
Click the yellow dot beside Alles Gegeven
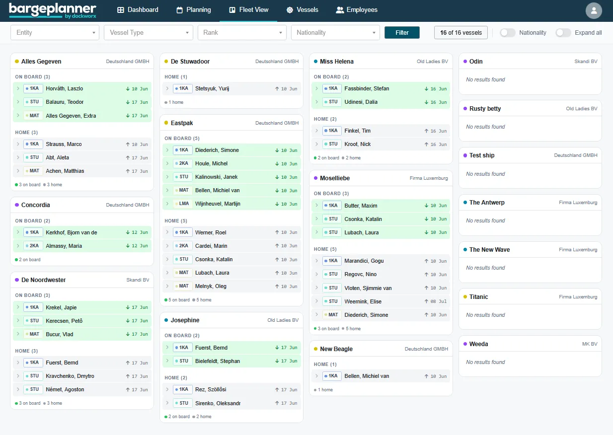tap(17, 62)
